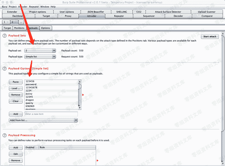Screen dimensions: 225x166
Task: Close Intruder attack tab 1
Action: coord(8,22)
